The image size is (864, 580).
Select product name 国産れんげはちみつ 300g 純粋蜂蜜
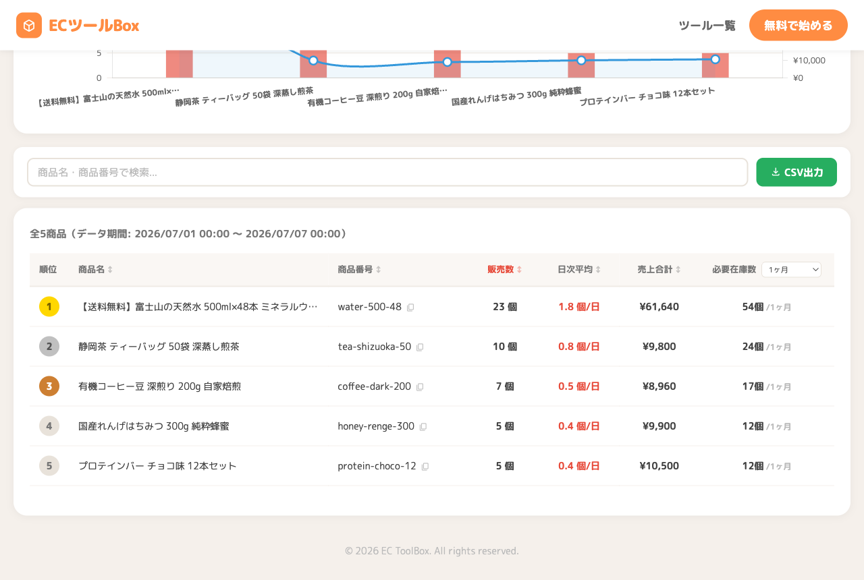(x=154, y=426)
